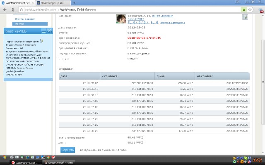The width and height of the screenshot is (265, 165).
Task: Launch Google Chrome from quick launch
Action: [x=48, y=157]
